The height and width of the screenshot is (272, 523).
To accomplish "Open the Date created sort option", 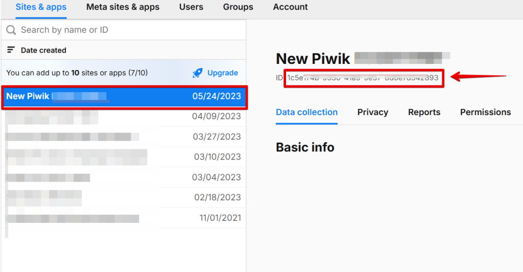I will [43, 51].
